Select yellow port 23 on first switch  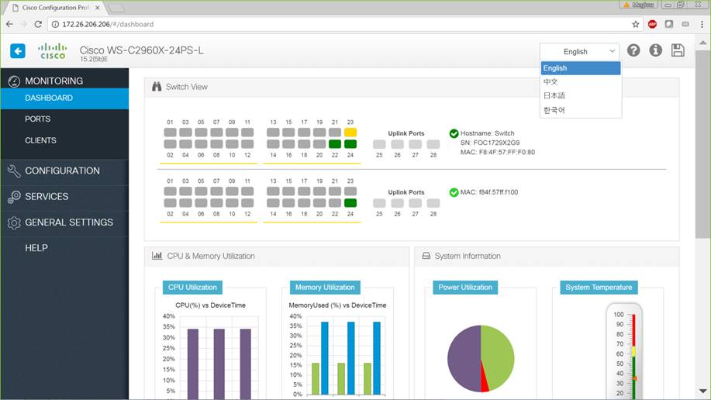[350, 133]
